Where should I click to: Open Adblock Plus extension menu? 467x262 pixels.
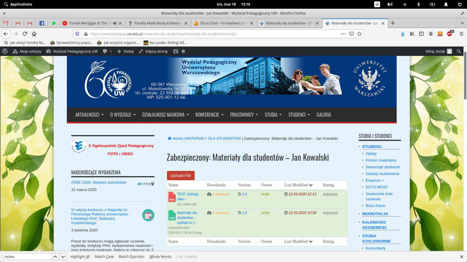click(x=450, y=33)
